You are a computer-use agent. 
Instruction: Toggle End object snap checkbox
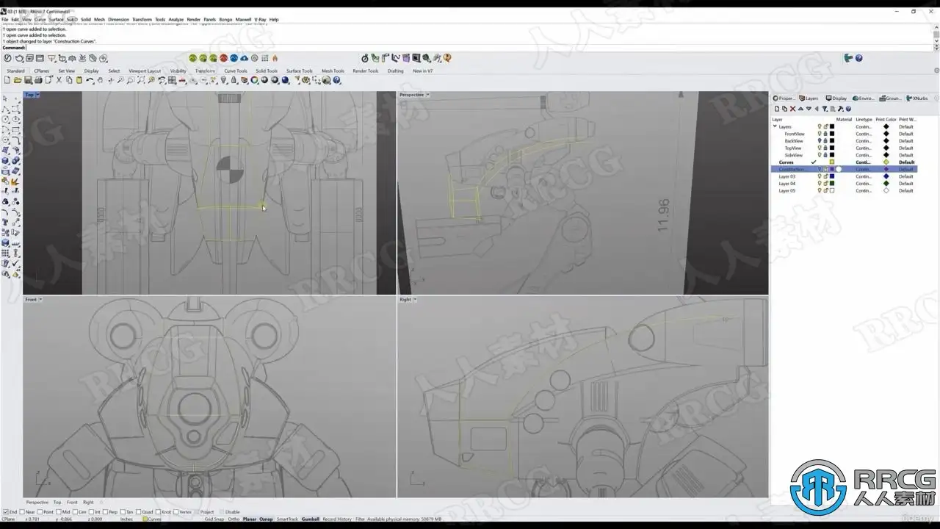(x=6, y=512)
